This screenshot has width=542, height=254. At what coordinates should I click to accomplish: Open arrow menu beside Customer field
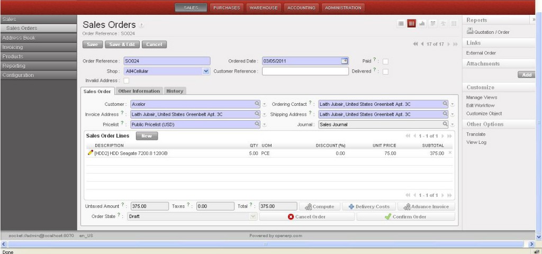[265, 104]
